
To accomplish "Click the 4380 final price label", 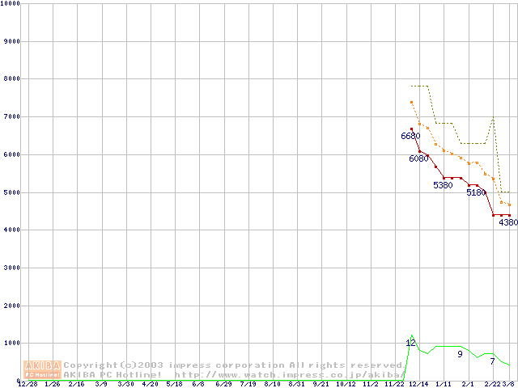I will [x=507, y=222].
